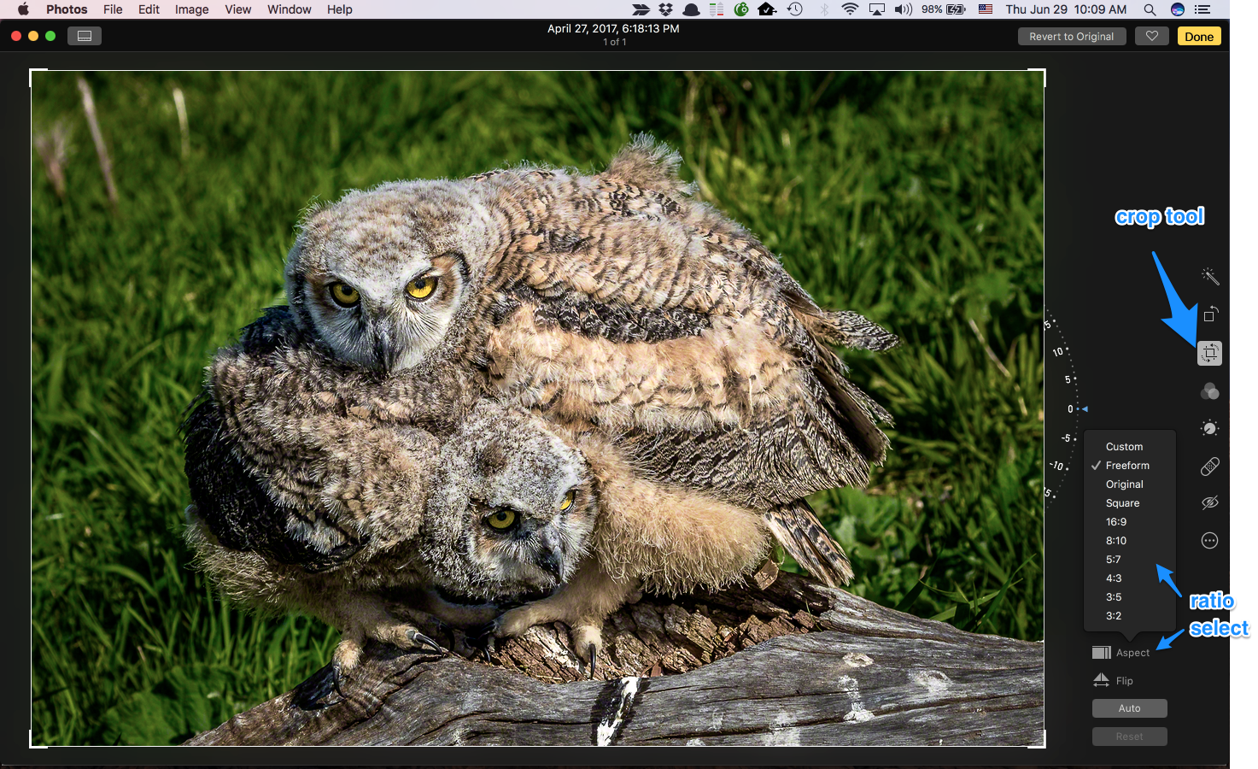
Task: Open the Aspect dropdown
Action: coord(1121,652)
